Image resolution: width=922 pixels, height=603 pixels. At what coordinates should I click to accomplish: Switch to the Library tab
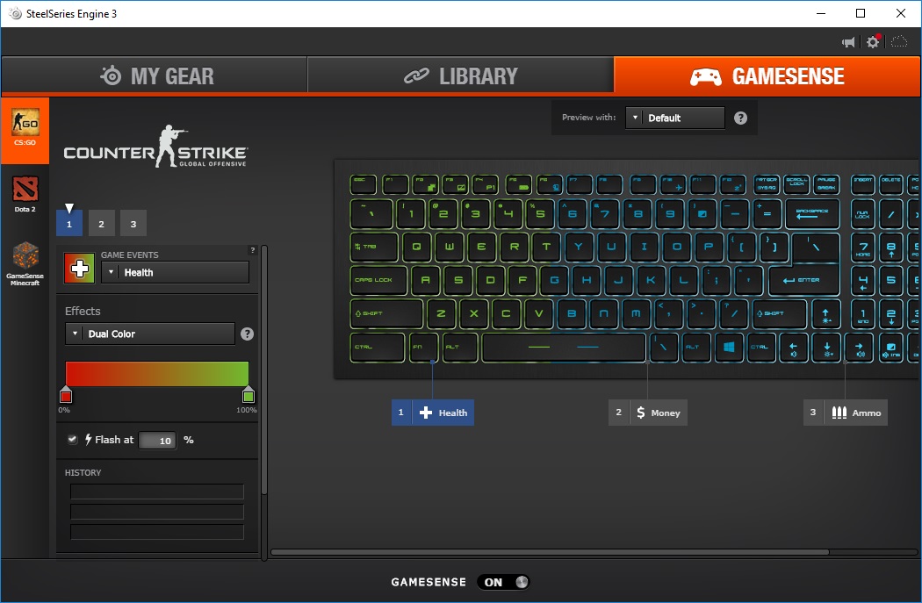click(x=460, y=75)
